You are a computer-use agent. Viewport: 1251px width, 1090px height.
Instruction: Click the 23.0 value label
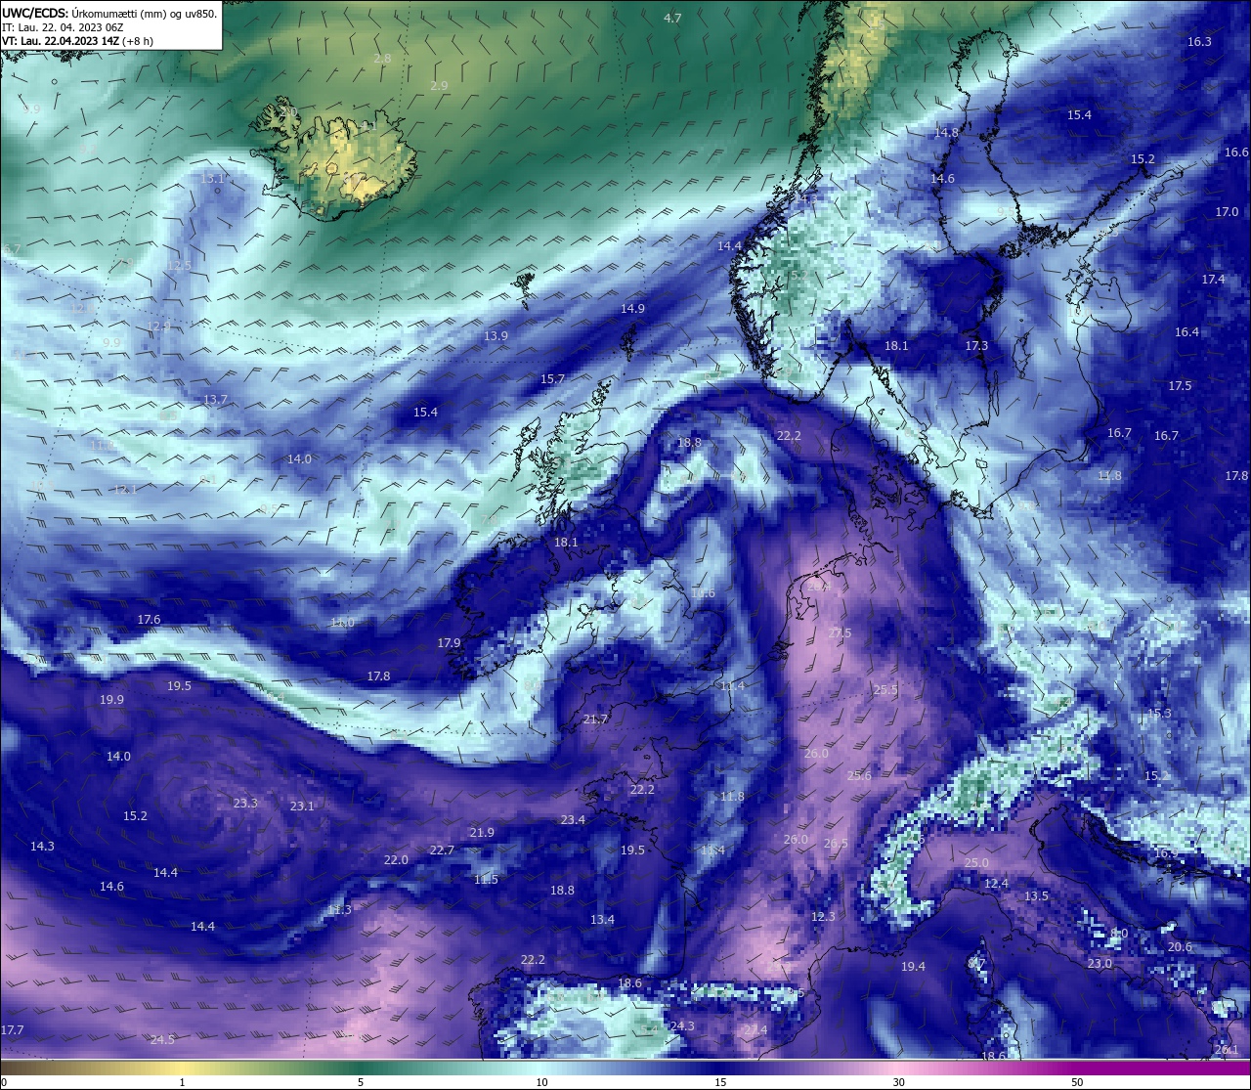pyautogui.click(x=1100, y=964)
